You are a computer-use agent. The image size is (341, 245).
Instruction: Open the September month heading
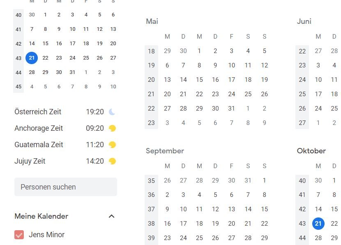click(x=165, y=151)
